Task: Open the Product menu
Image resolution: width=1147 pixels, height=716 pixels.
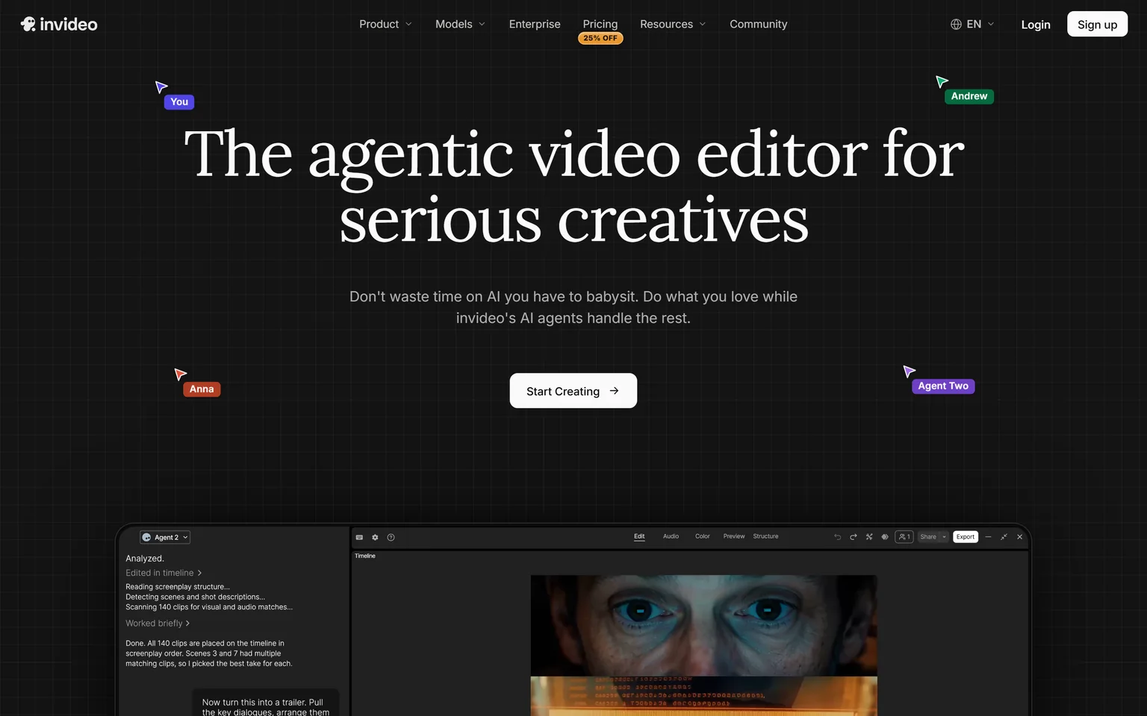Action: (385, 24)
